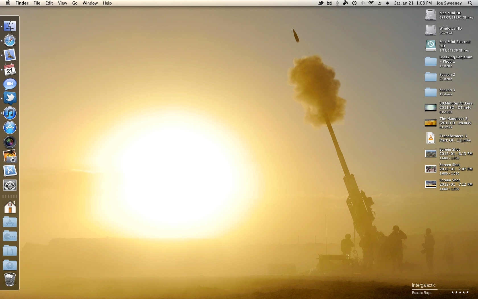Open the File menu
478x299 pixels.
(x=37, y=3)
